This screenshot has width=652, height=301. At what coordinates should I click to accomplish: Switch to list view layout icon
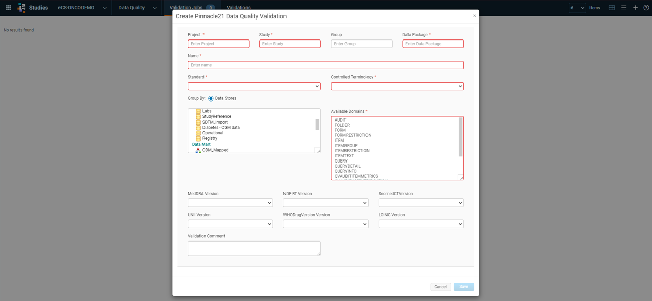click(624, 8)
